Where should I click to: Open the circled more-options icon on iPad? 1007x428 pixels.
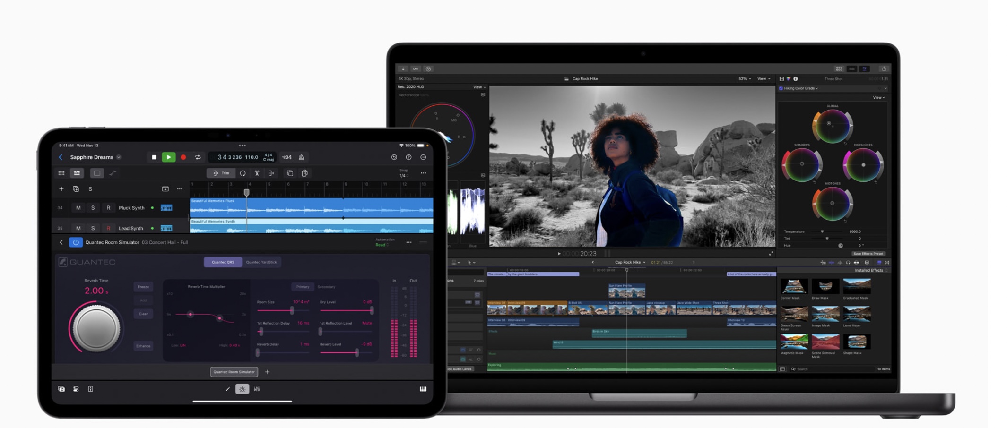423,157
